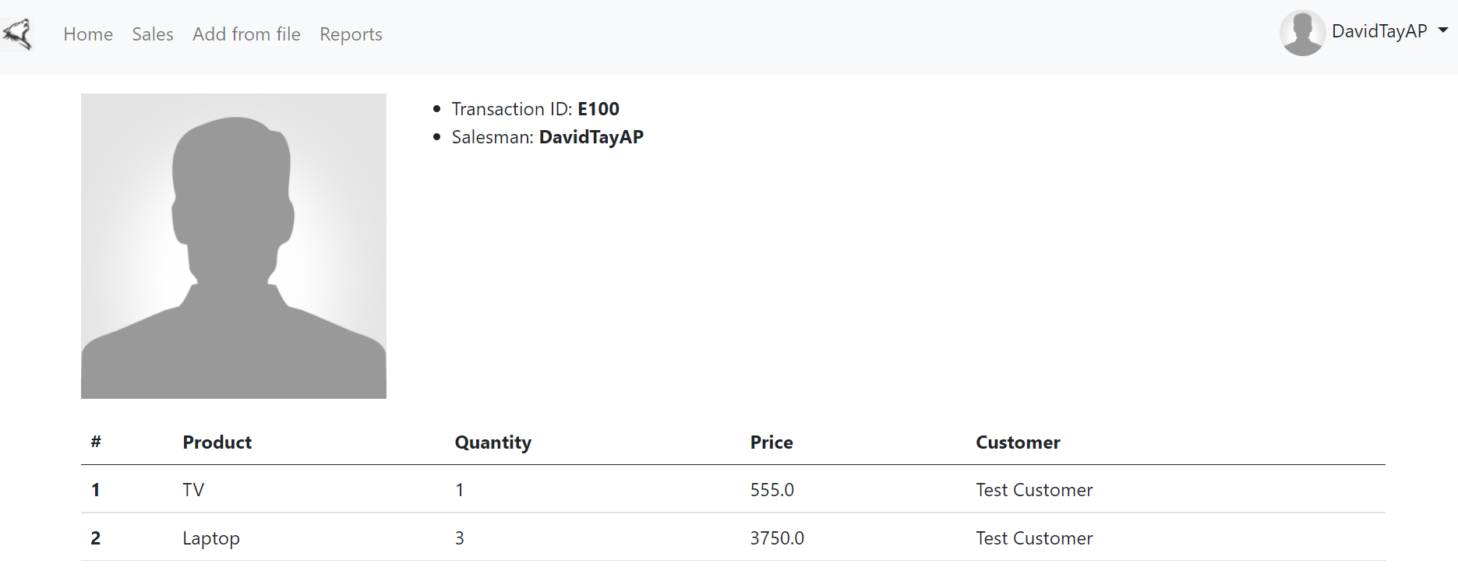
Task: Go to the Home page
Action: point(88,34)
